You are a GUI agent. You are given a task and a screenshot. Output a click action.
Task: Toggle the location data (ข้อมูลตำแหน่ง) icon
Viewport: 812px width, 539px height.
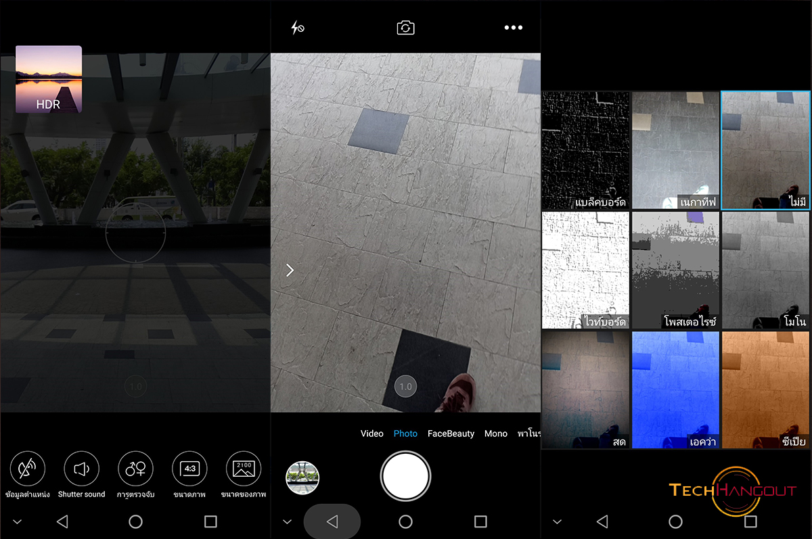click(27, 469)
